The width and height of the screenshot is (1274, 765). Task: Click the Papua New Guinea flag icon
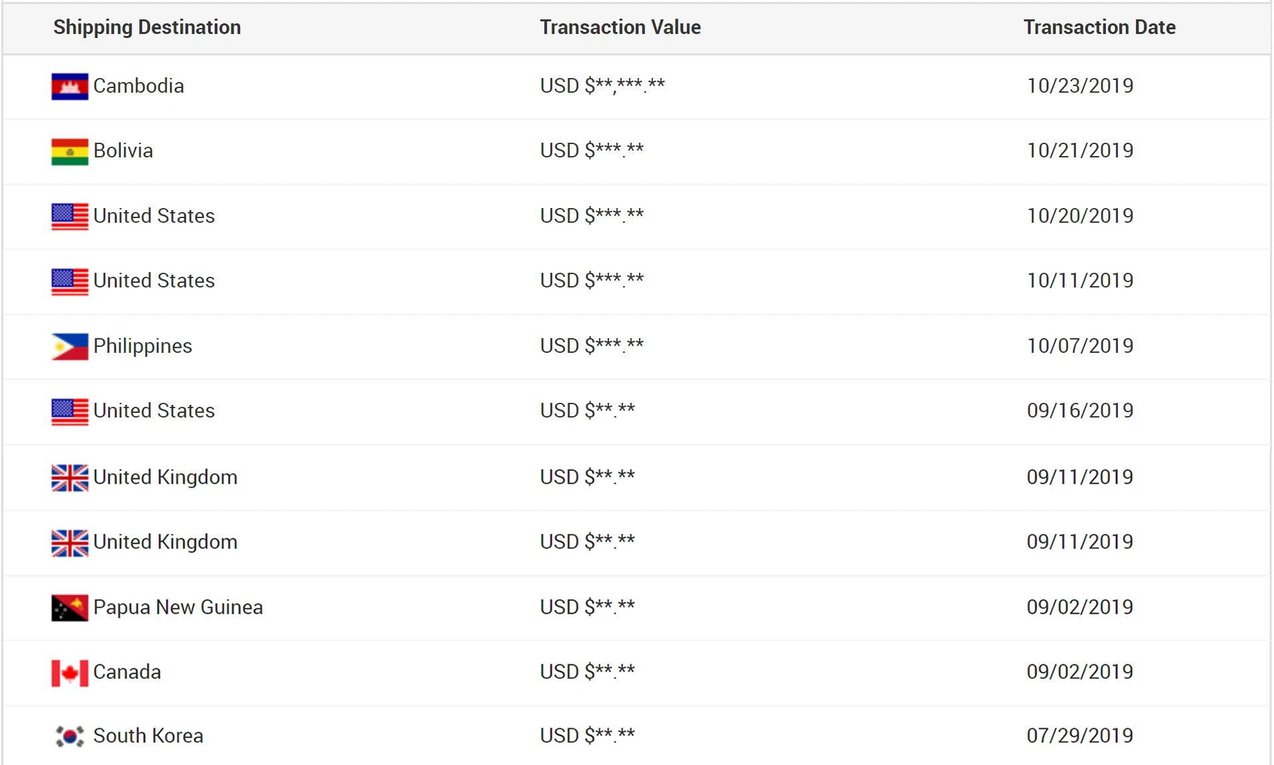(x=69, y=608)
